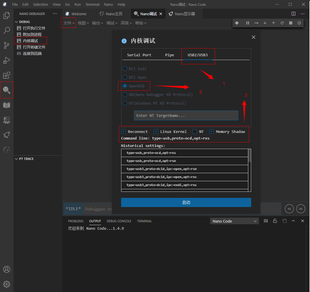Open the 视图 dropdown menu
Image resolution: width=310 pixels, height=292 pixels.
tap(83, 23)
